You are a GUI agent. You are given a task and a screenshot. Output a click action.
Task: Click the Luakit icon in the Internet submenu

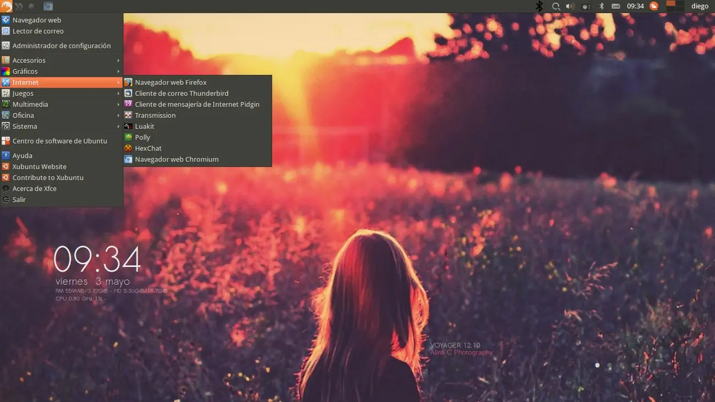coord(128,126)
